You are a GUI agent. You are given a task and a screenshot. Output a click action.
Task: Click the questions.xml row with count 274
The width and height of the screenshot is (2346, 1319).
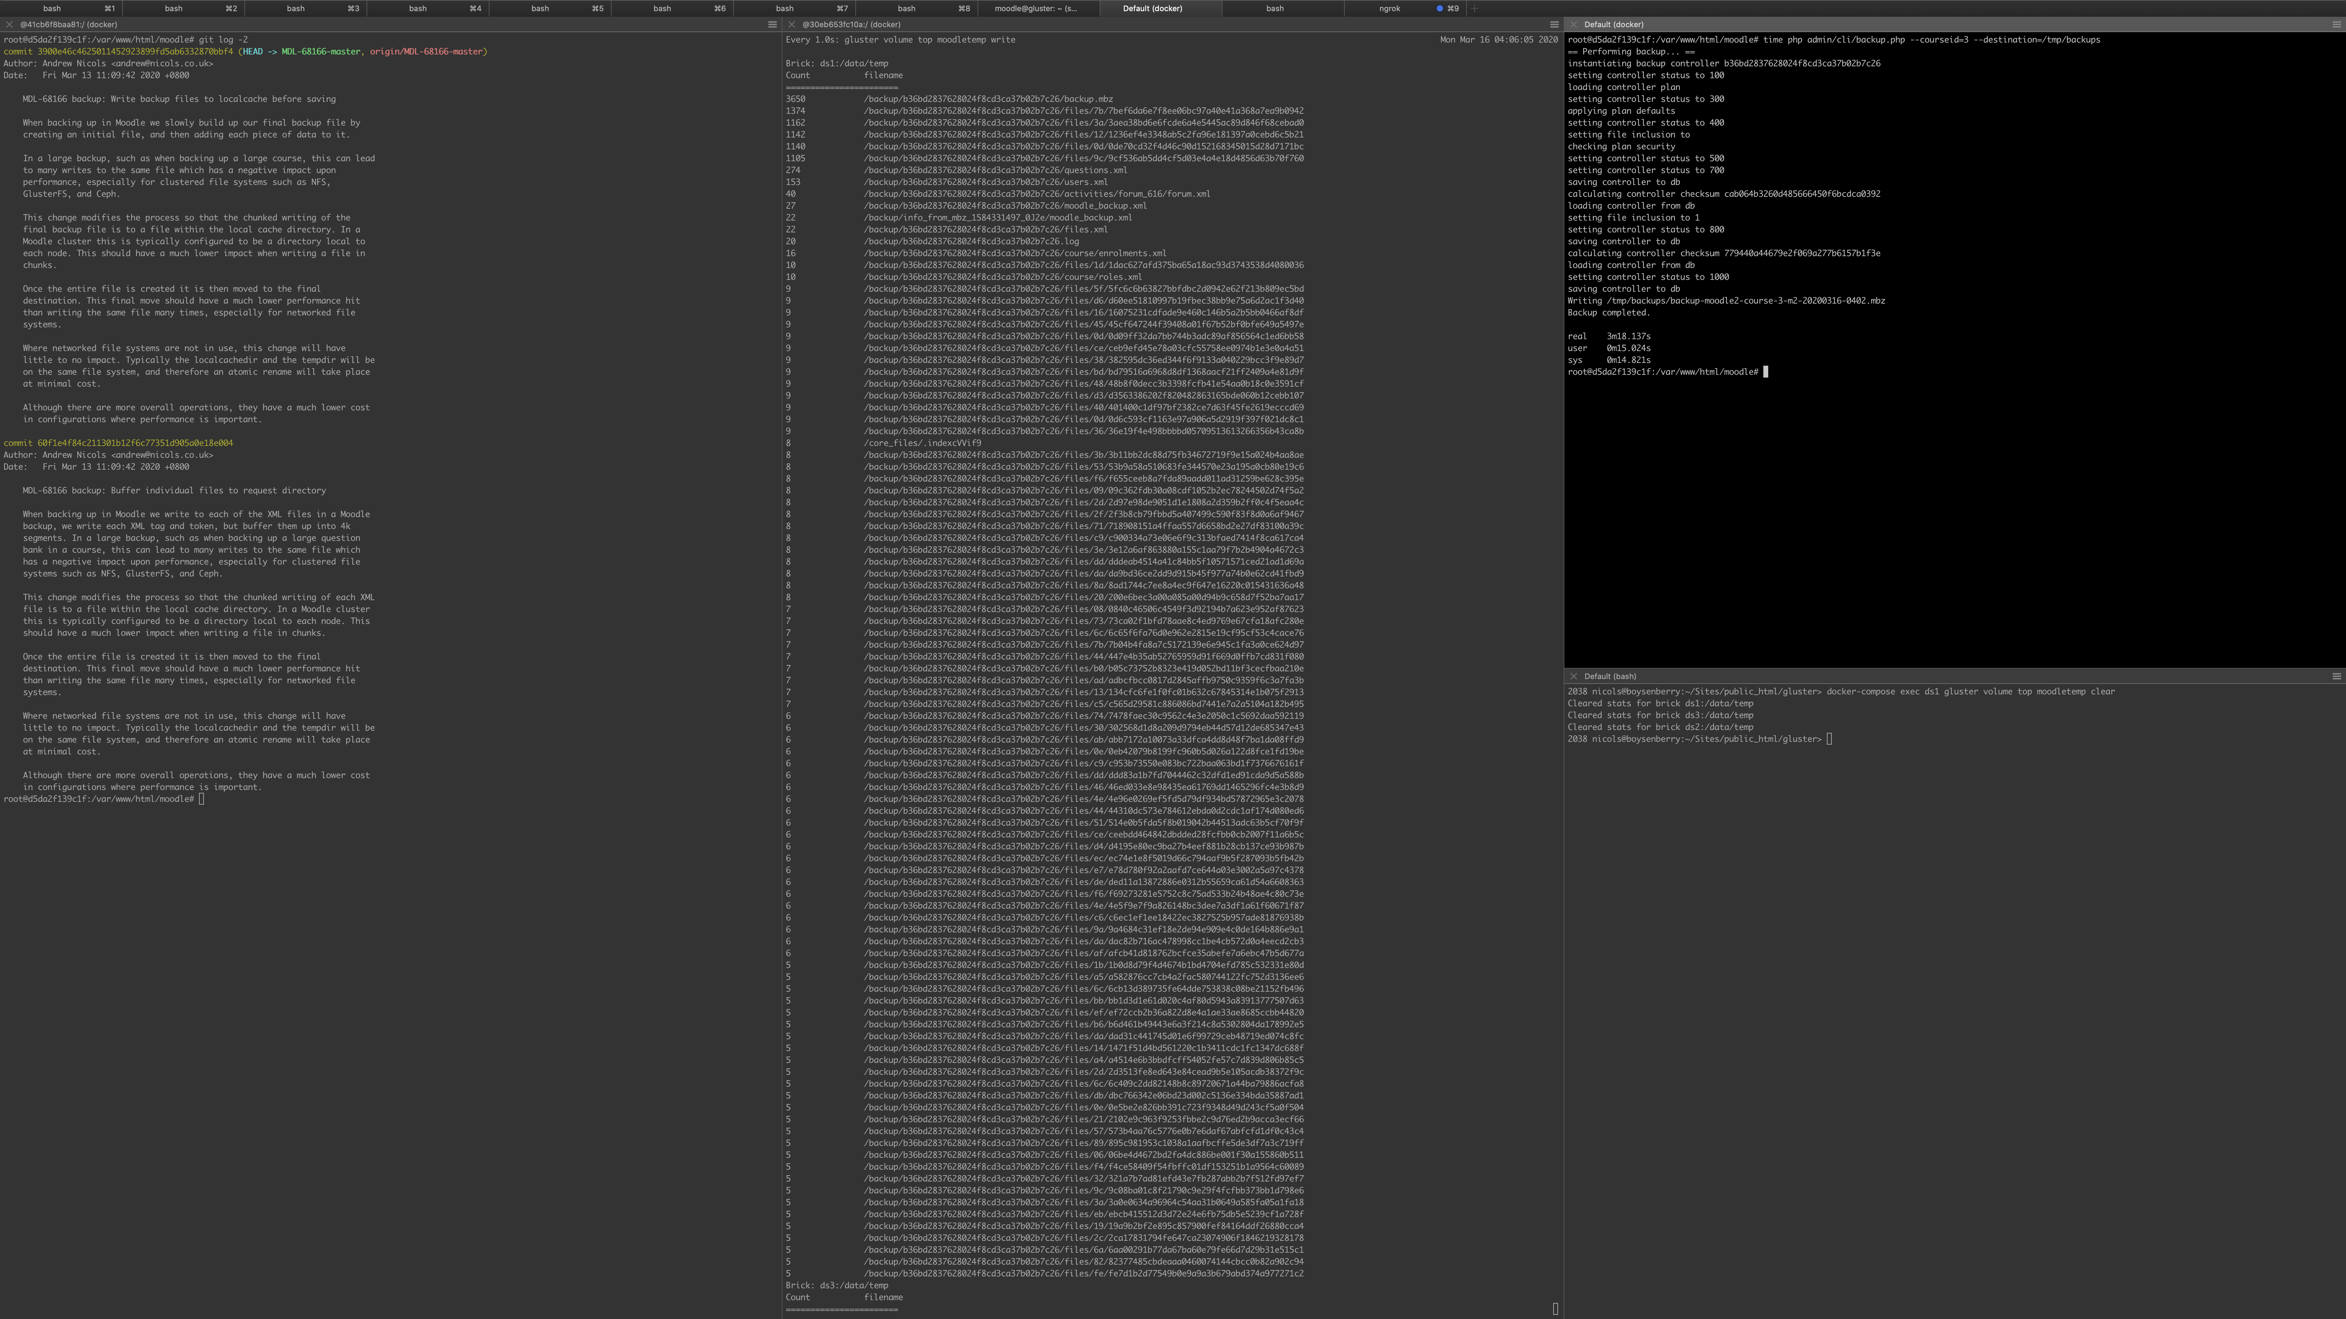(956, 170)
